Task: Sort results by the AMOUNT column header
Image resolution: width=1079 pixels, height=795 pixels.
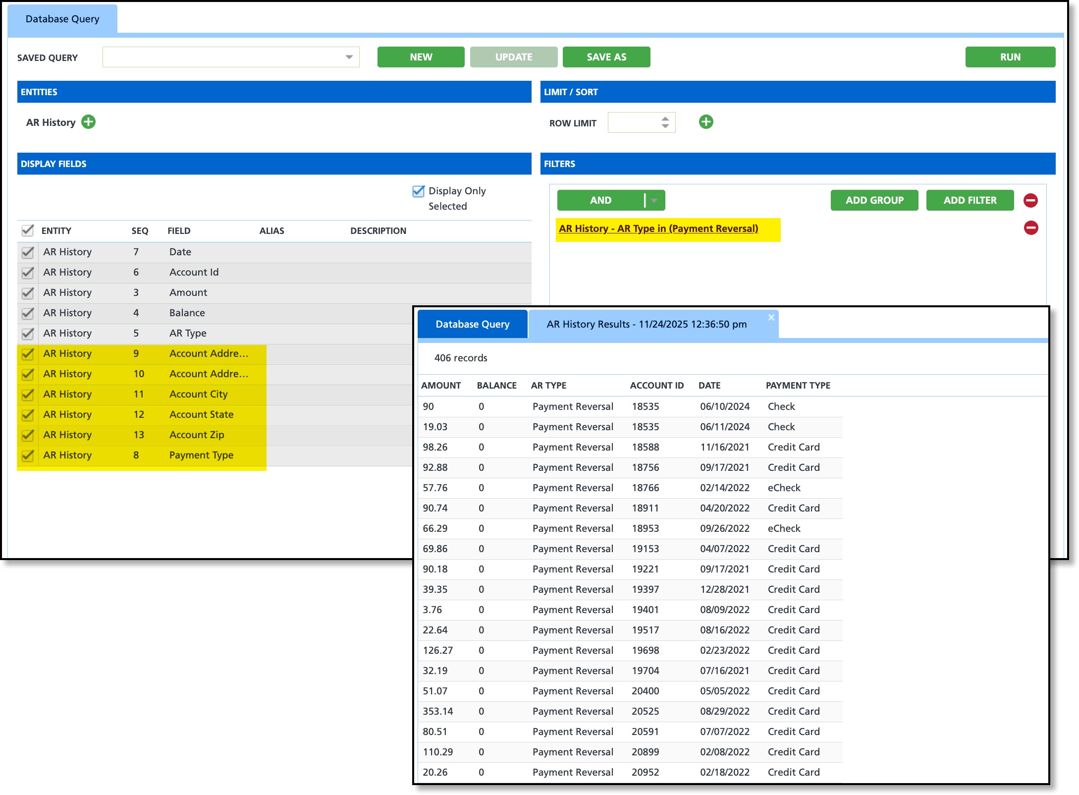Action: [441, 386]
